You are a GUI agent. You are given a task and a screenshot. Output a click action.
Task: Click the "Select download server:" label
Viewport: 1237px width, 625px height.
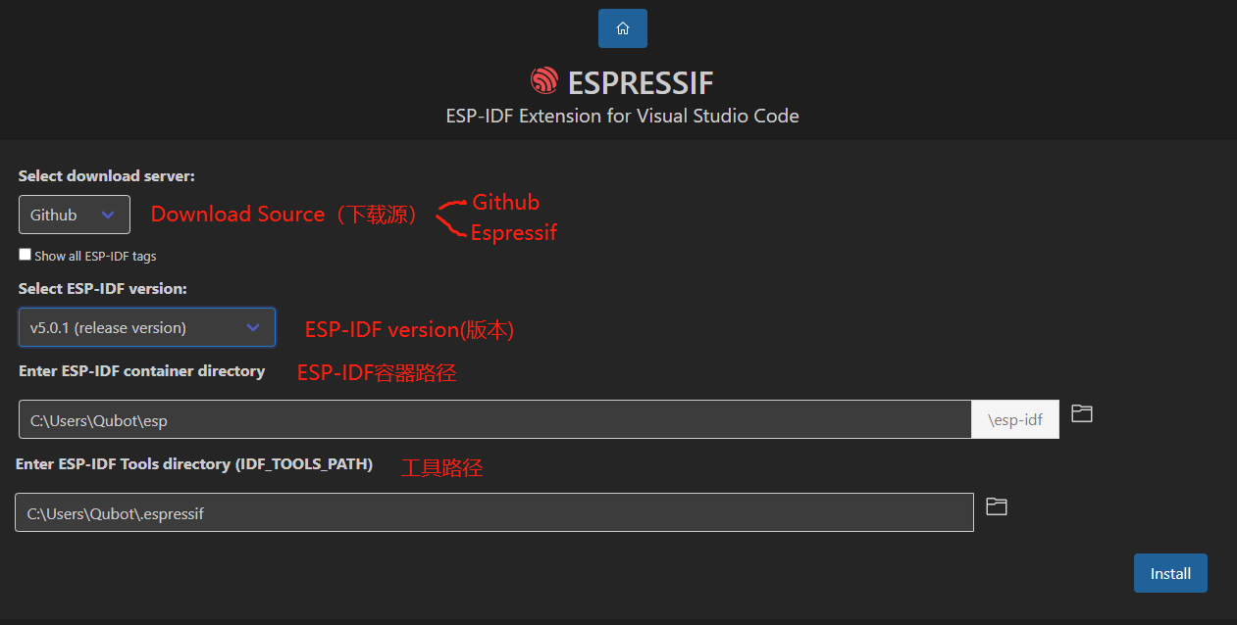point(107,176)
